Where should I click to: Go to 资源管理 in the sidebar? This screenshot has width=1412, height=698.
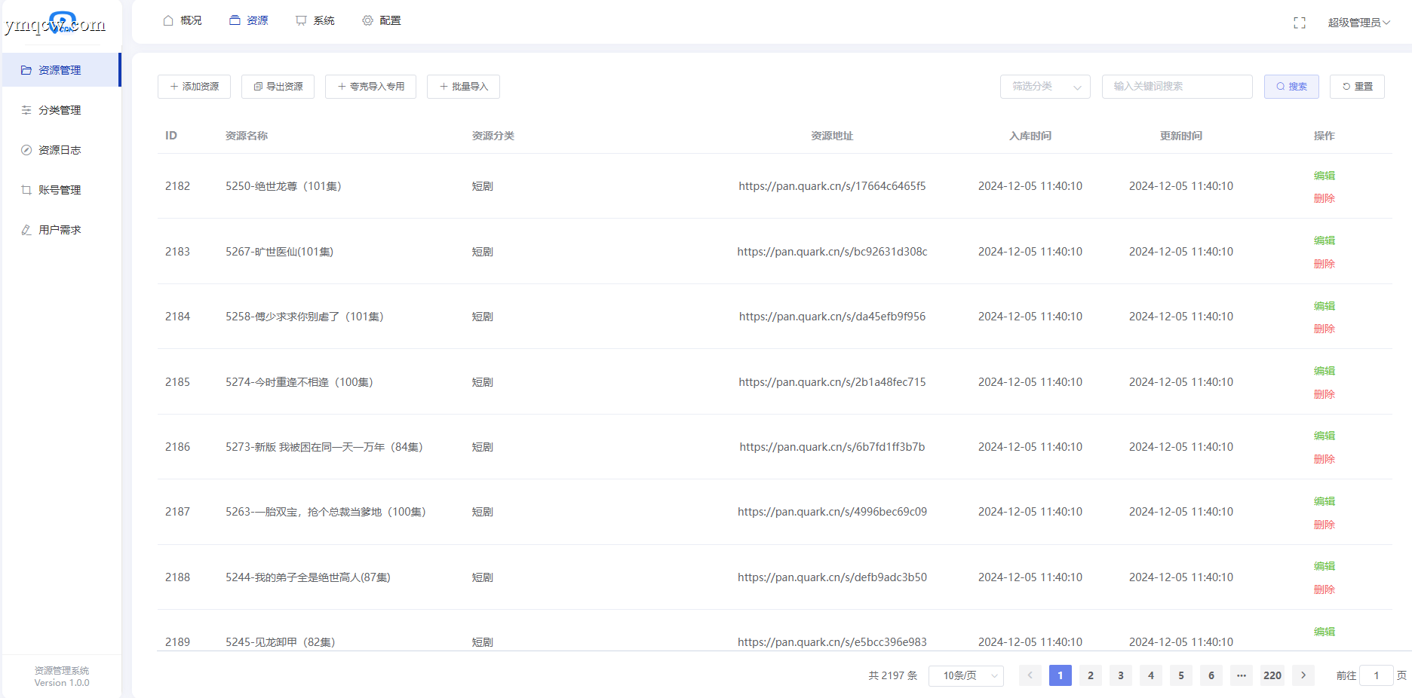[x=61, y=70]
